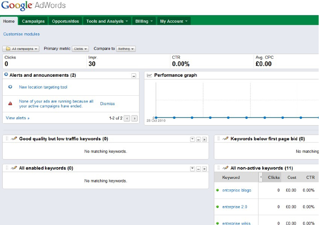
Task: Click the Google AdWords logo
Action: (33, 6)
